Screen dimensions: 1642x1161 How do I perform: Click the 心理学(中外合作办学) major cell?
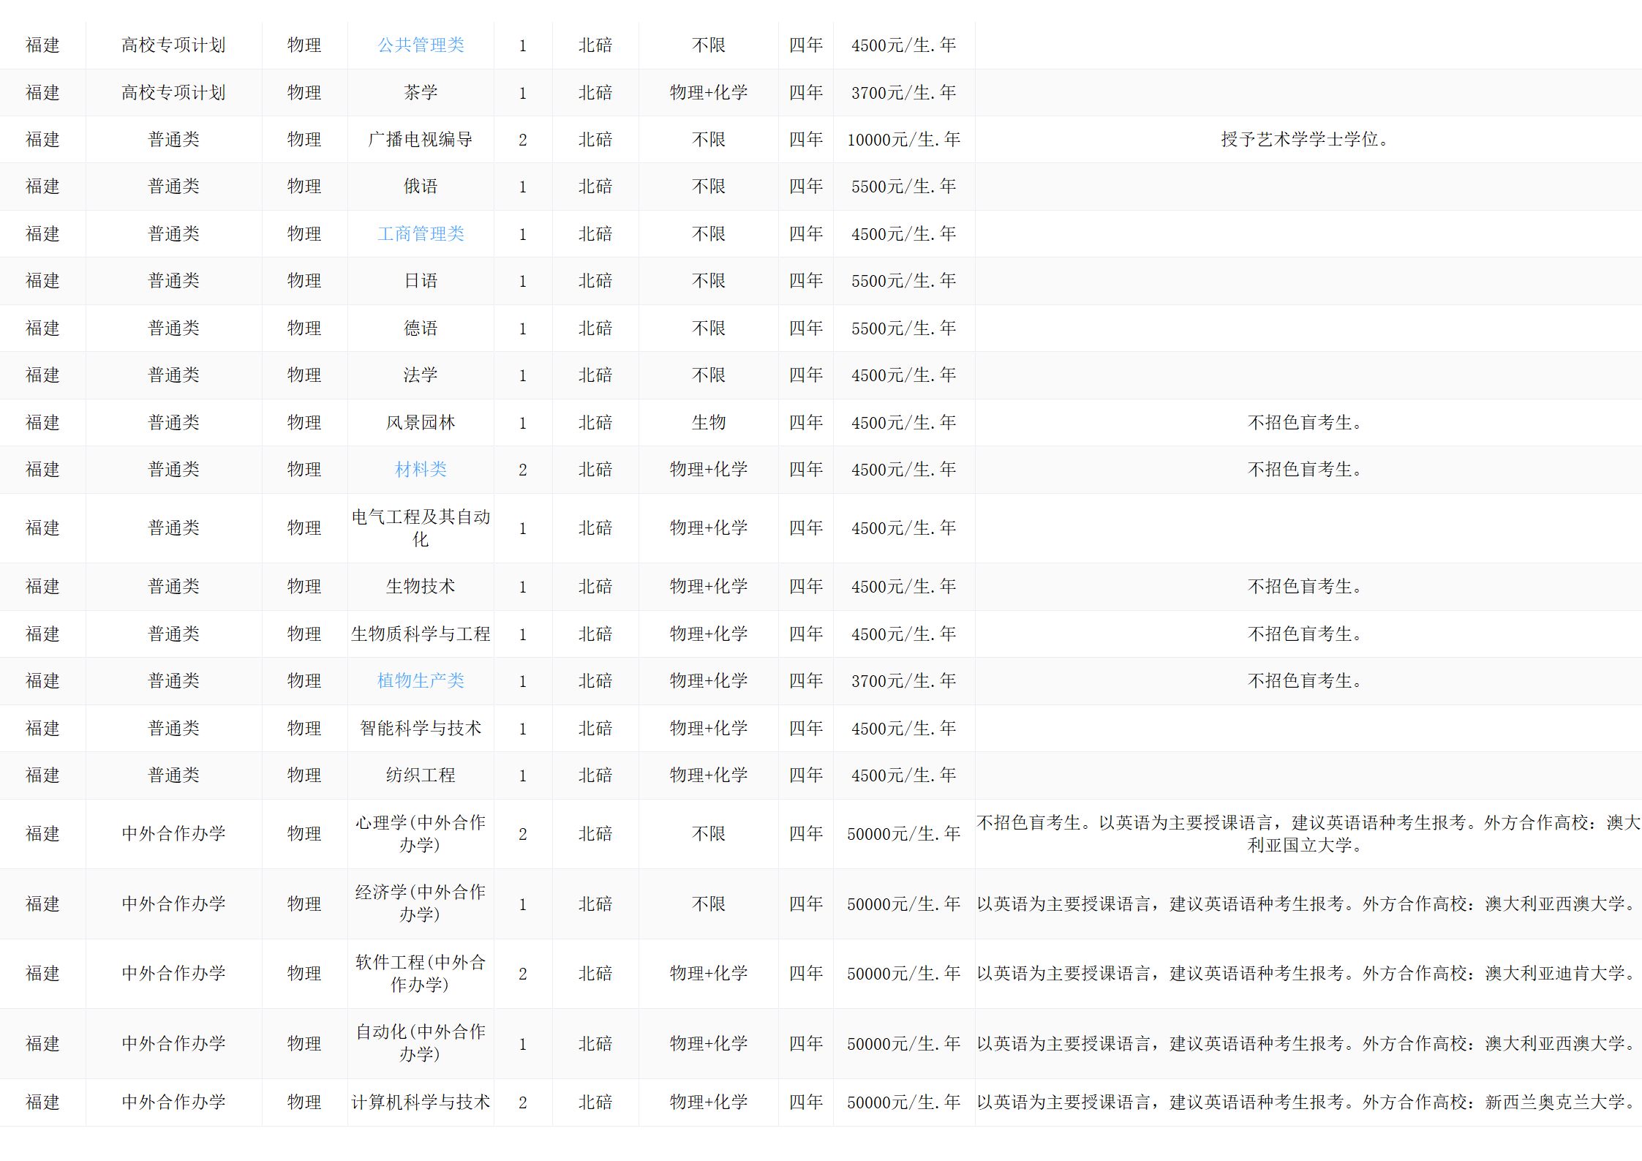pos(421,834)
